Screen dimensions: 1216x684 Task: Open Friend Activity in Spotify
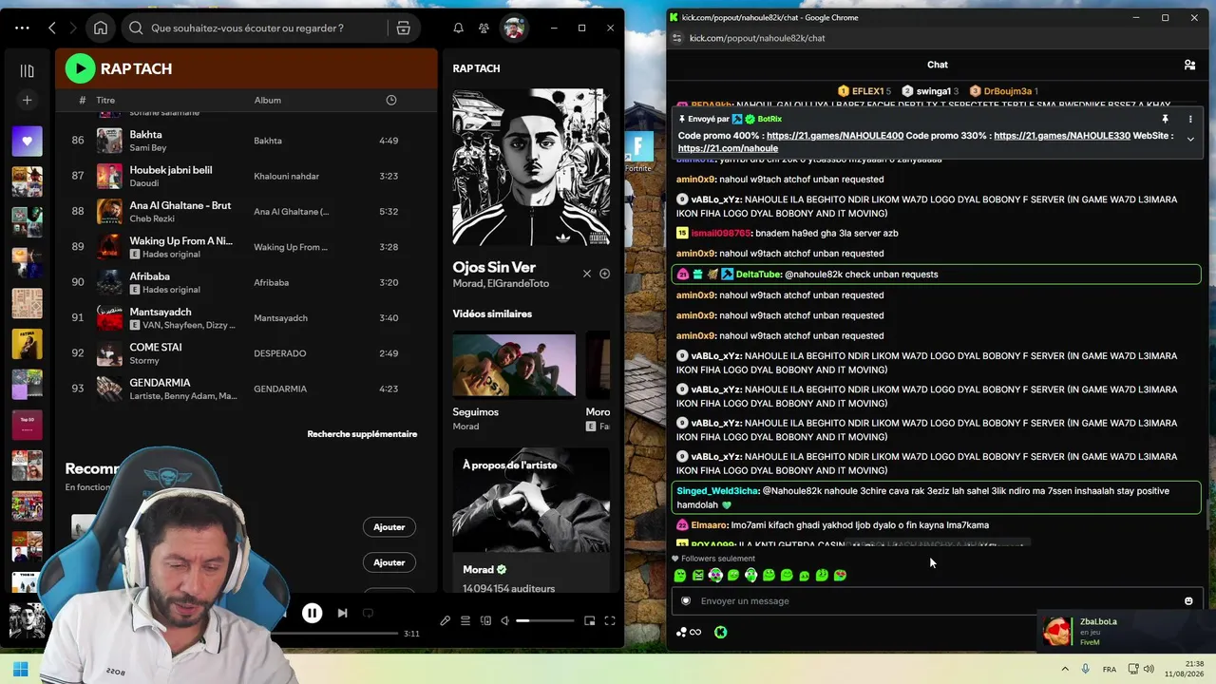click(484, 28)
